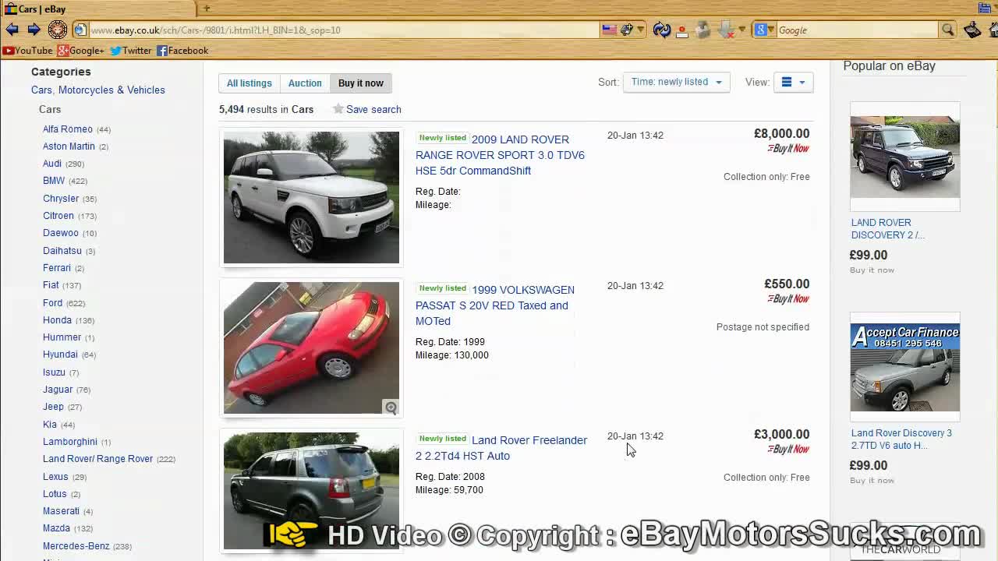Click the Google search input field
This screenshot has height=561, width=998.
point(856,30)
